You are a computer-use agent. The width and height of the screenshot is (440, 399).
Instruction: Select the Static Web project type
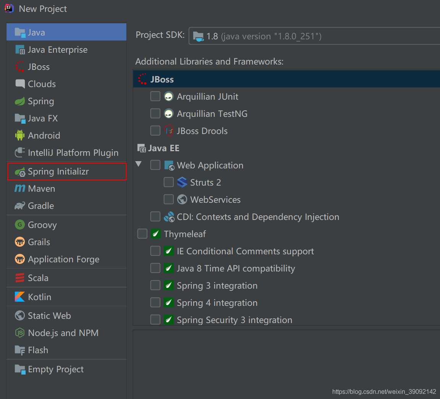[49, 315]
